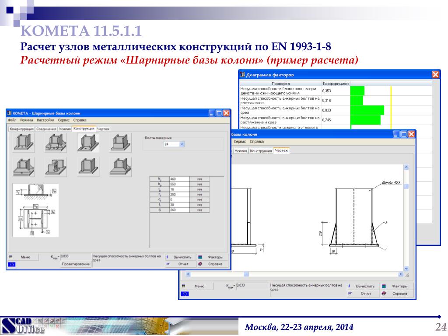
Task: Switch to the Конфигурация tab
Action: 21,129
